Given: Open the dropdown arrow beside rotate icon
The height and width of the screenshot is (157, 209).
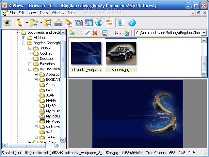Looking at the screenshot, I should pyautogui.click(x=27, y=23).
